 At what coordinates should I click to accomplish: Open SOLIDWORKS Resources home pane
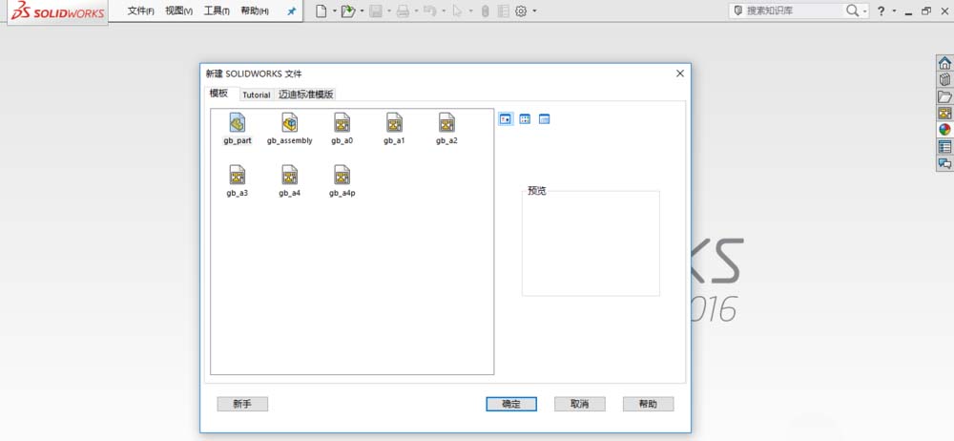944,63
